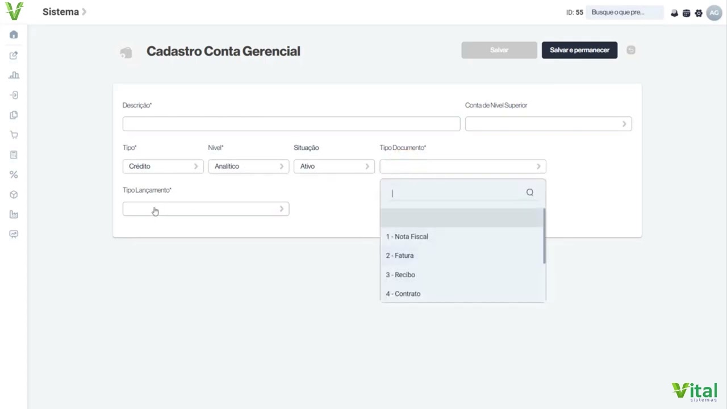The width and height of the screenshot is (727, 409).
Task: Open the Tipo dropdown showing Crédito
Action: (x=163, y=166)
